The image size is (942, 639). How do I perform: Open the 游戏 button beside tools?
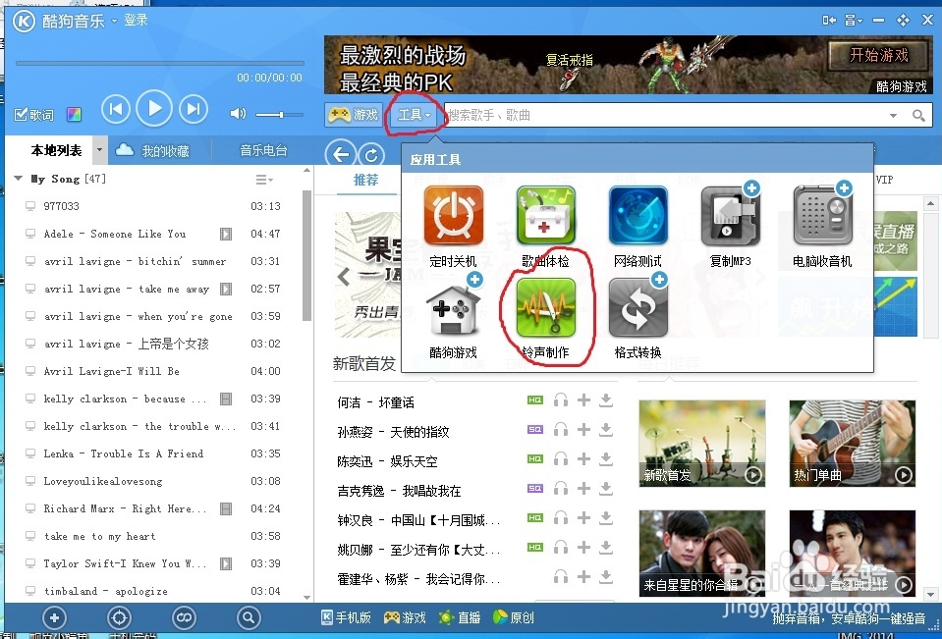pyautogui.click(x=354, y=114)
